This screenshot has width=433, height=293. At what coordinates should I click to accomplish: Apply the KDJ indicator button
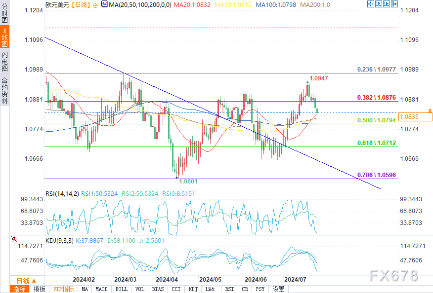pyautogui.click(x=193, y=289)
